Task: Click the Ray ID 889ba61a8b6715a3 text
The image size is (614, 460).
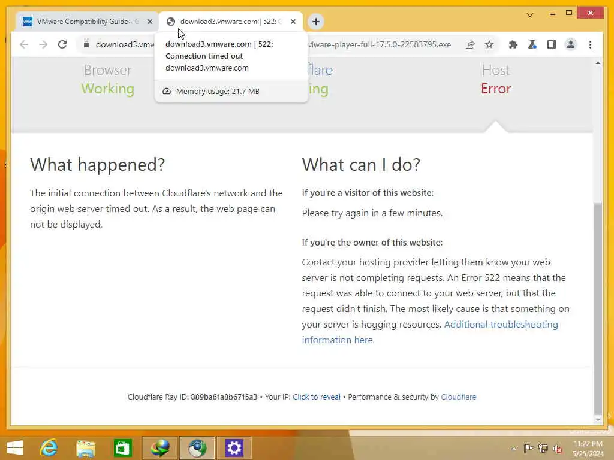Action: click(224, 397)
